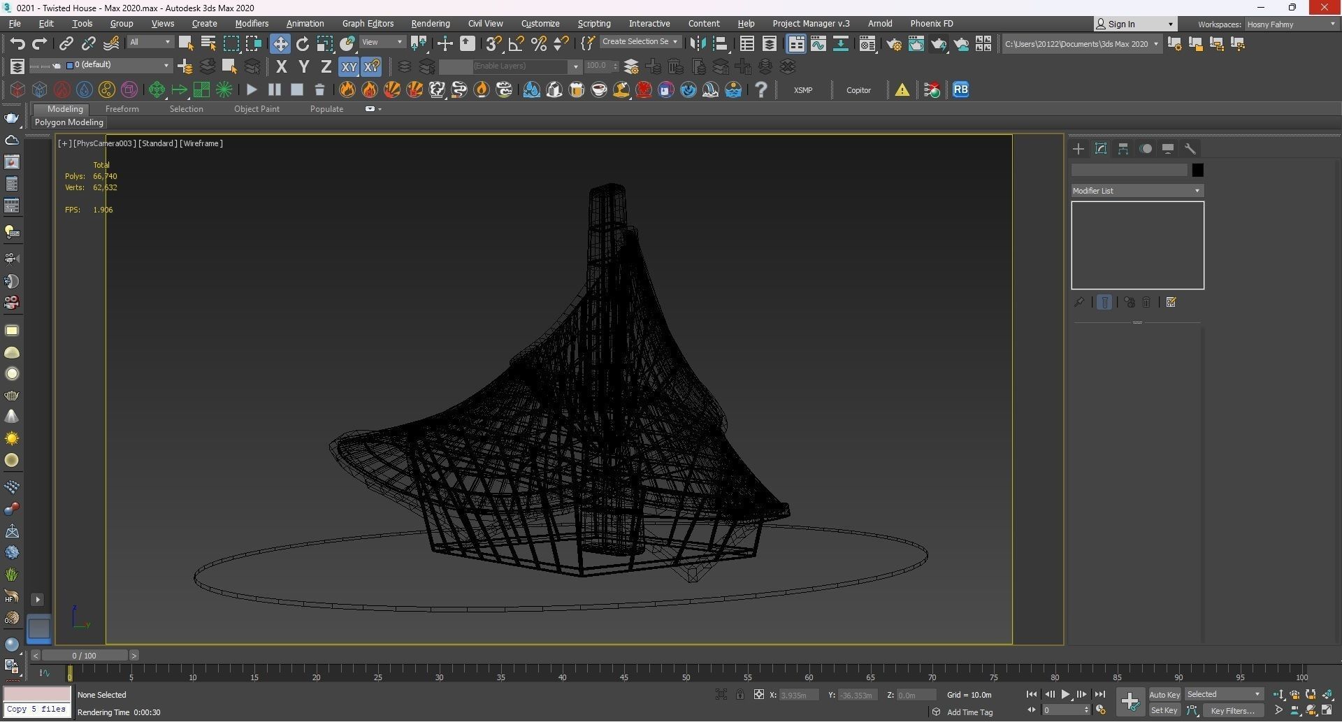Toggle the Y axis constraint
Viewport: 1342px width, 727px height.
(303, 66)
